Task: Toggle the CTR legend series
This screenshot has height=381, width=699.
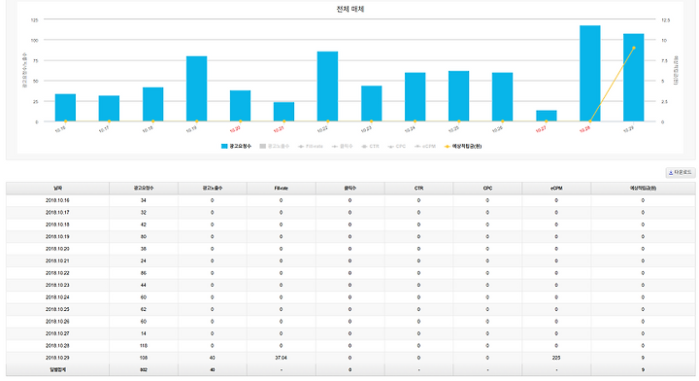Action: (371, 146)
